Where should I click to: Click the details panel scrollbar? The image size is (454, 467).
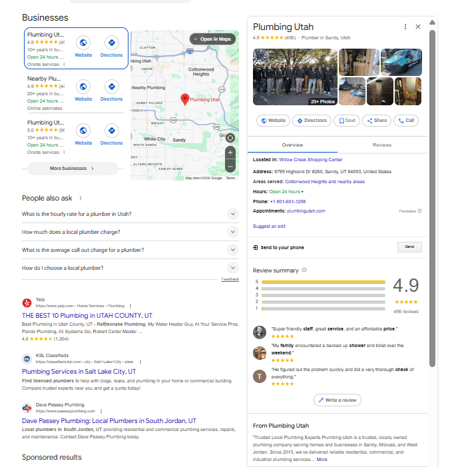pos(432,198)
